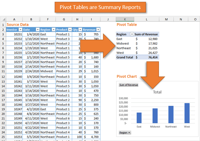
Task: Open the Invoice column filter arrow
Action: tap(20, 30)
